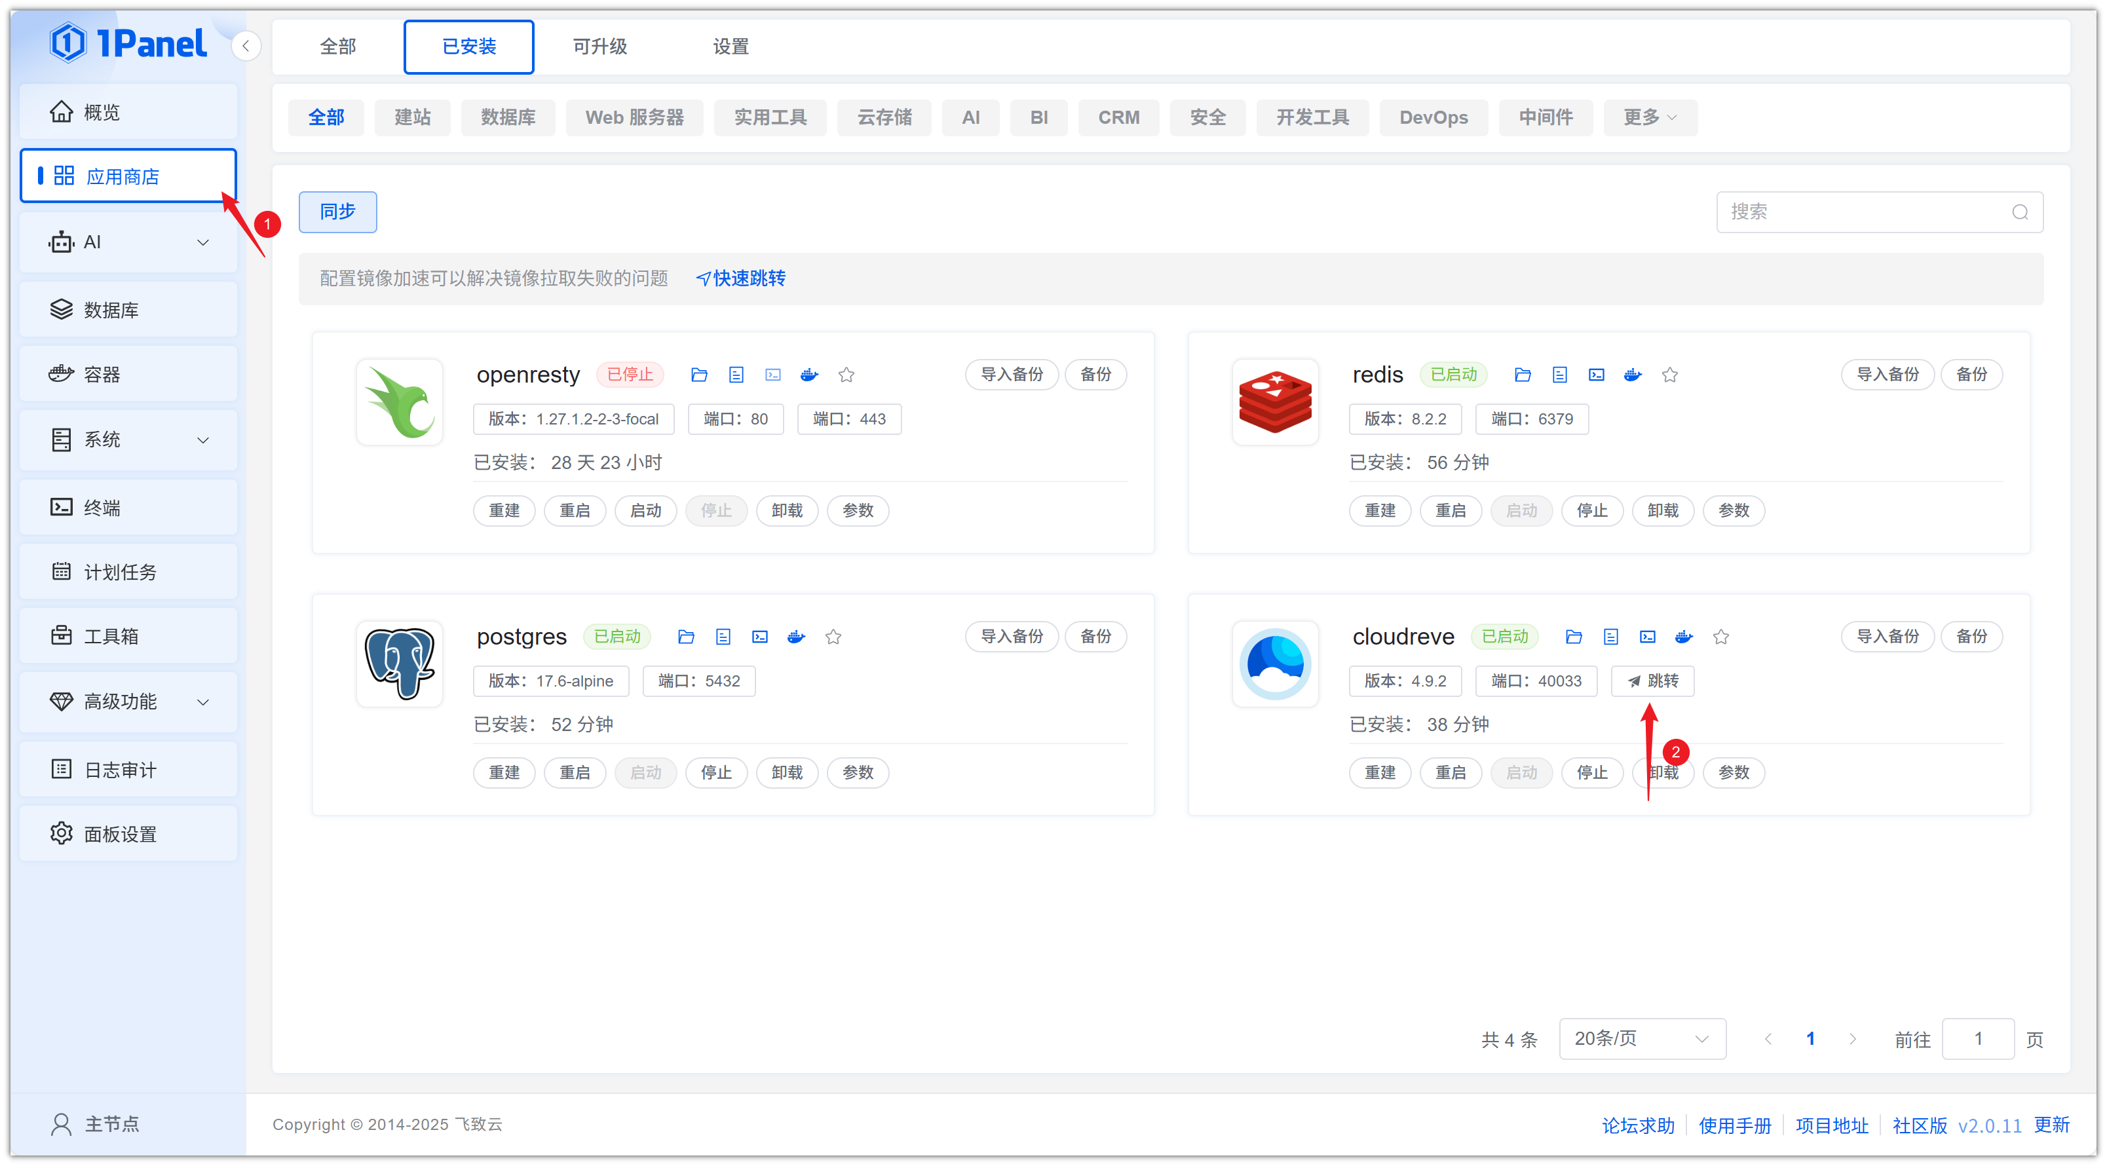
Task: View openresty log file icon
Action: click(x=736, y=375)
